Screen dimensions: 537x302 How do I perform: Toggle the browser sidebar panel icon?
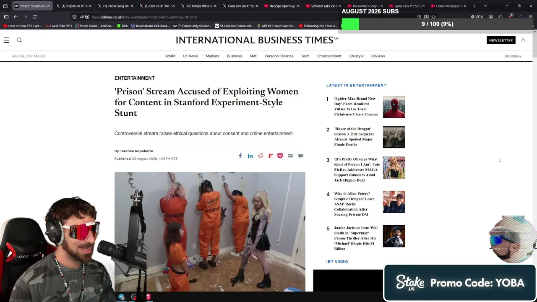(x=6, y=17)
